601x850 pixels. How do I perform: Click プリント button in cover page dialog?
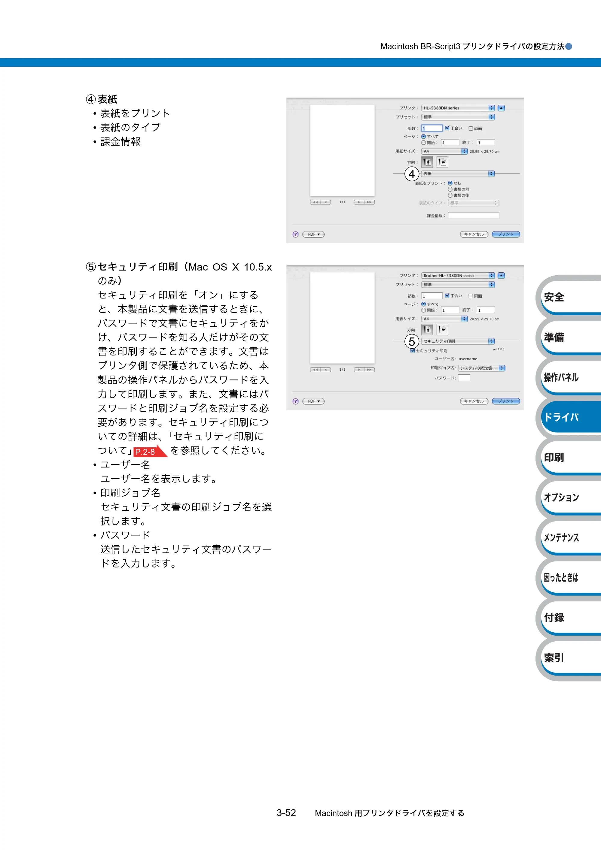[x=506, y=234]
